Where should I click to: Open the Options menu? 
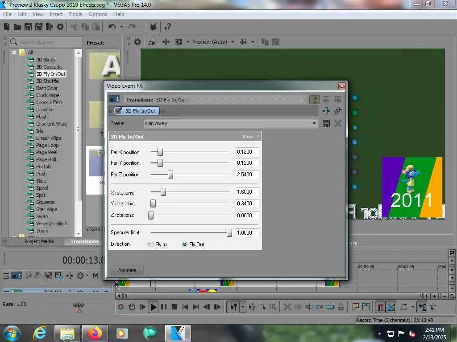point(98,14)
